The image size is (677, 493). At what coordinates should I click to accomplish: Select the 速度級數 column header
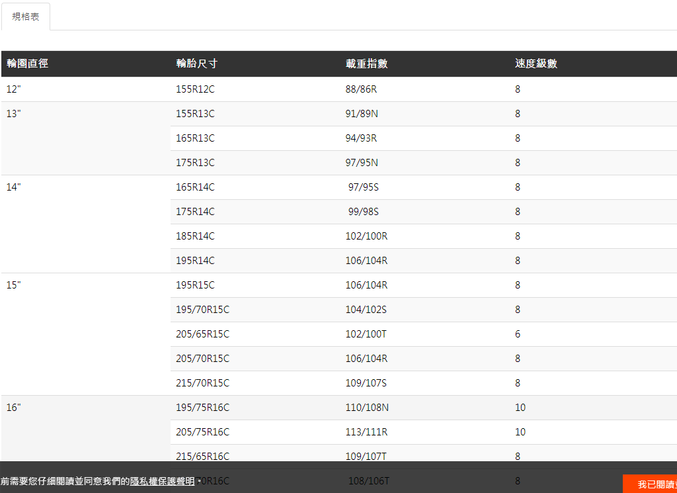(536, 64)
